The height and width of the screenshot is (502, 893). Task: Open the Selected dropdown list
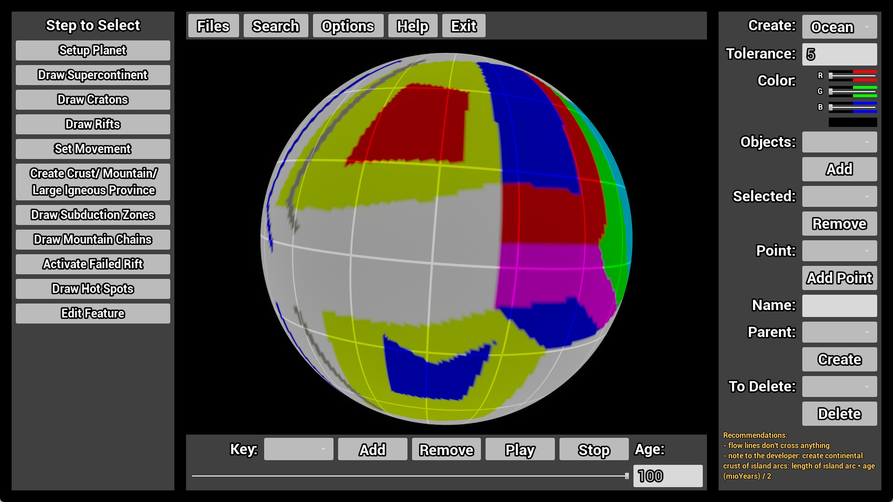[839, 197]
